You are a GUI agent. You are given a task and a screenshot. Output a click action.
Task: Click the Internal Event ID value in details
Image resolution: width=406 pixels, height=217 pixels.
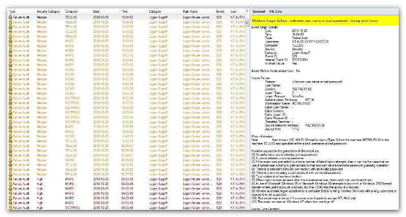pos(299,60)
